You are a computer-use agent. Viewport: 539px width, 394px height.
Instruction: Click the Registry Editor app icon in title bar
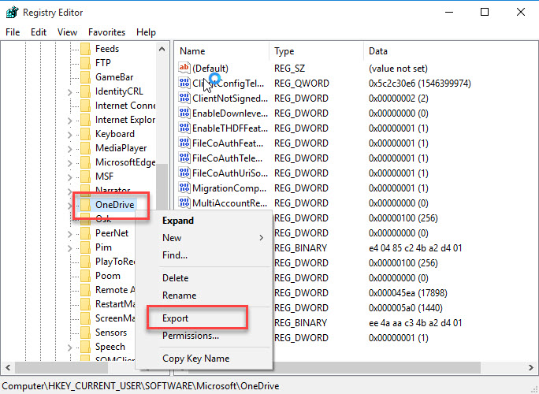(x=12, y=13)
